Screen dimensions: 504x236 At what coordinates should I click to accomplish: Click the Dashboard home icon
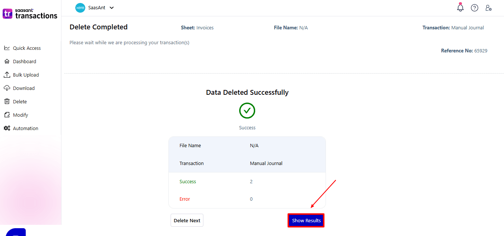(x=7, y=61)
